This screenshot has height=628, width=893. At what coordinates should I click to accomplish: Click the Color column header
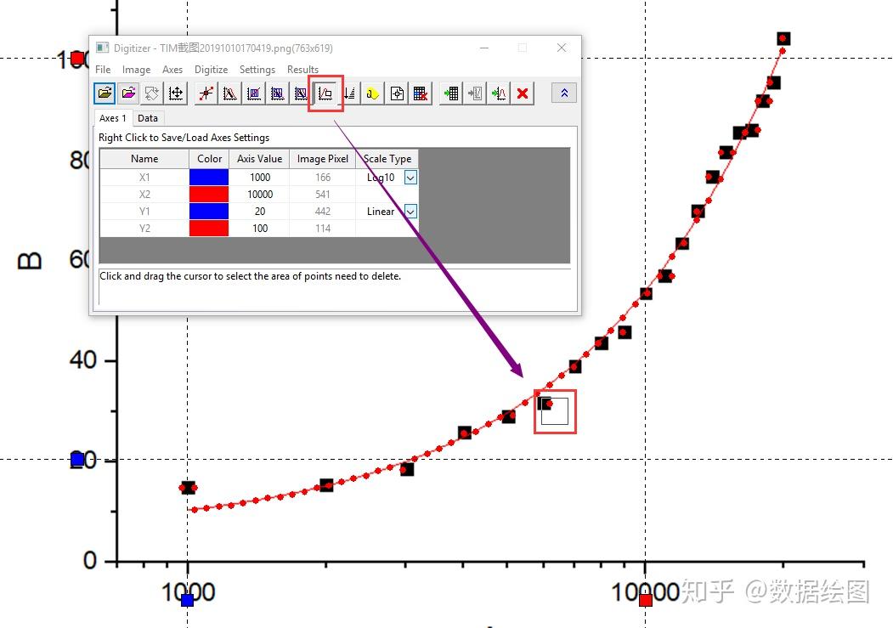[209, 159]
